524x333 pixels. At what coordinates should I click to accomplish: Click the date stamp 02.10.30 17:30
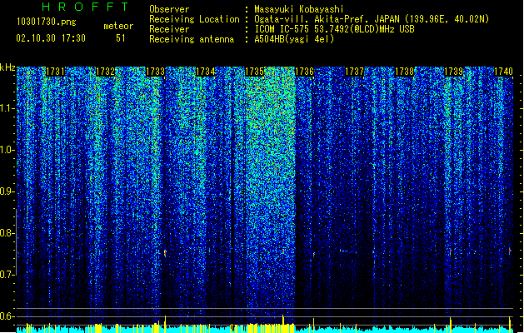pyautogui.click(x=51, y=38)
